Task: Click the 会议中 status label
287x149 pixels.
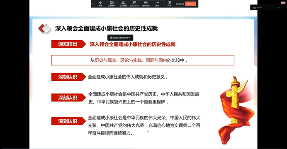Action: (259, 7)
